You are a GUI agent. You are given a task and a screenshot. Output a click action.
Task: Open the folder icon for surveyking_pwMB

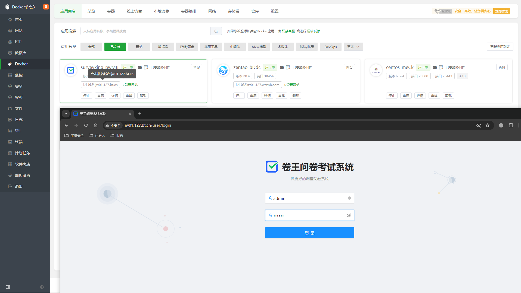coord(140,67)
